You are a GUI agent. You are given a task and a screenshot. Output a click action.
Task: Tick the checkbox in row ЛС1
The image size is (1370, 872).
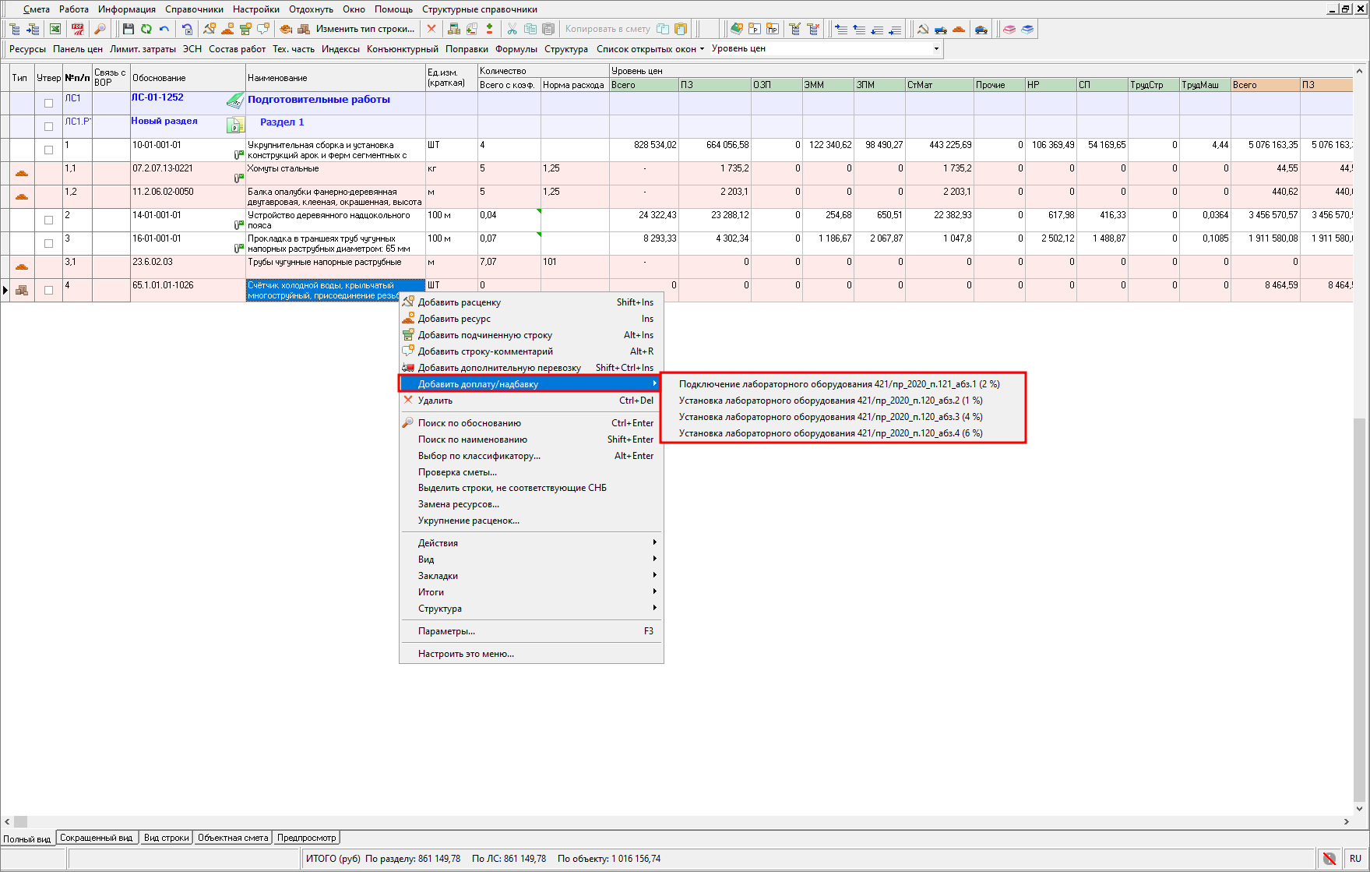[49, 103]
